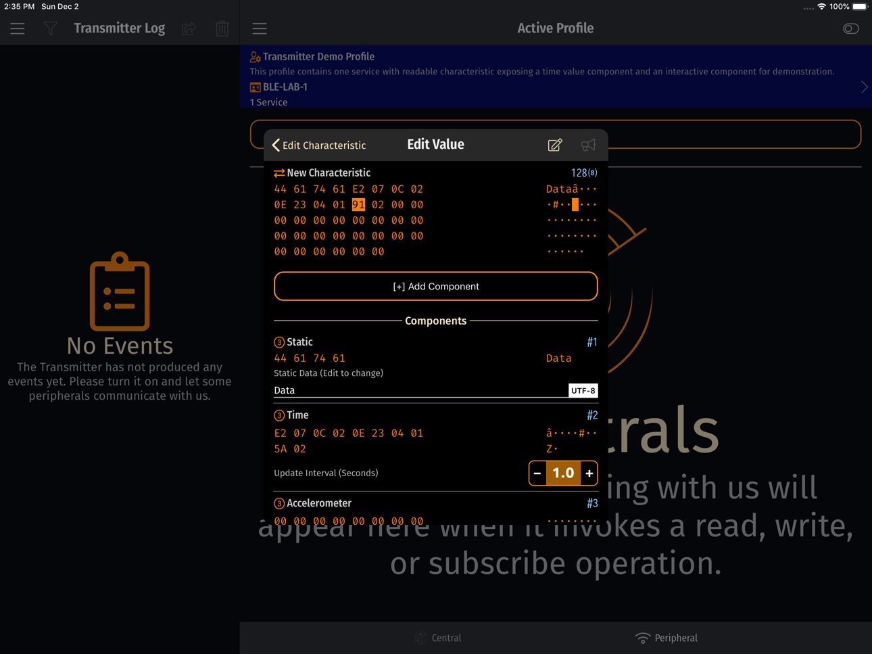Click the 128(B) size label
Image resolution: width=872 pixels, height=654 pixels.
click(584, 173)
